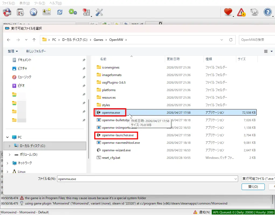Click the view layout icon

coord(266,51)
